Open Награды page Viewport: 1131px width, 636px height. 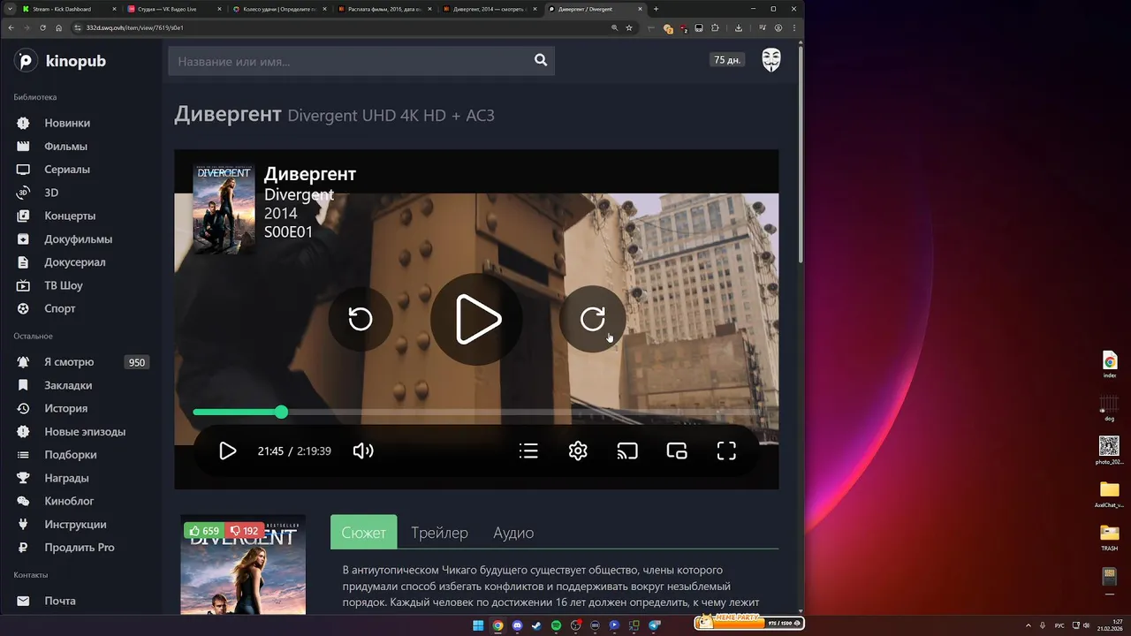click(x=66, y=478)
